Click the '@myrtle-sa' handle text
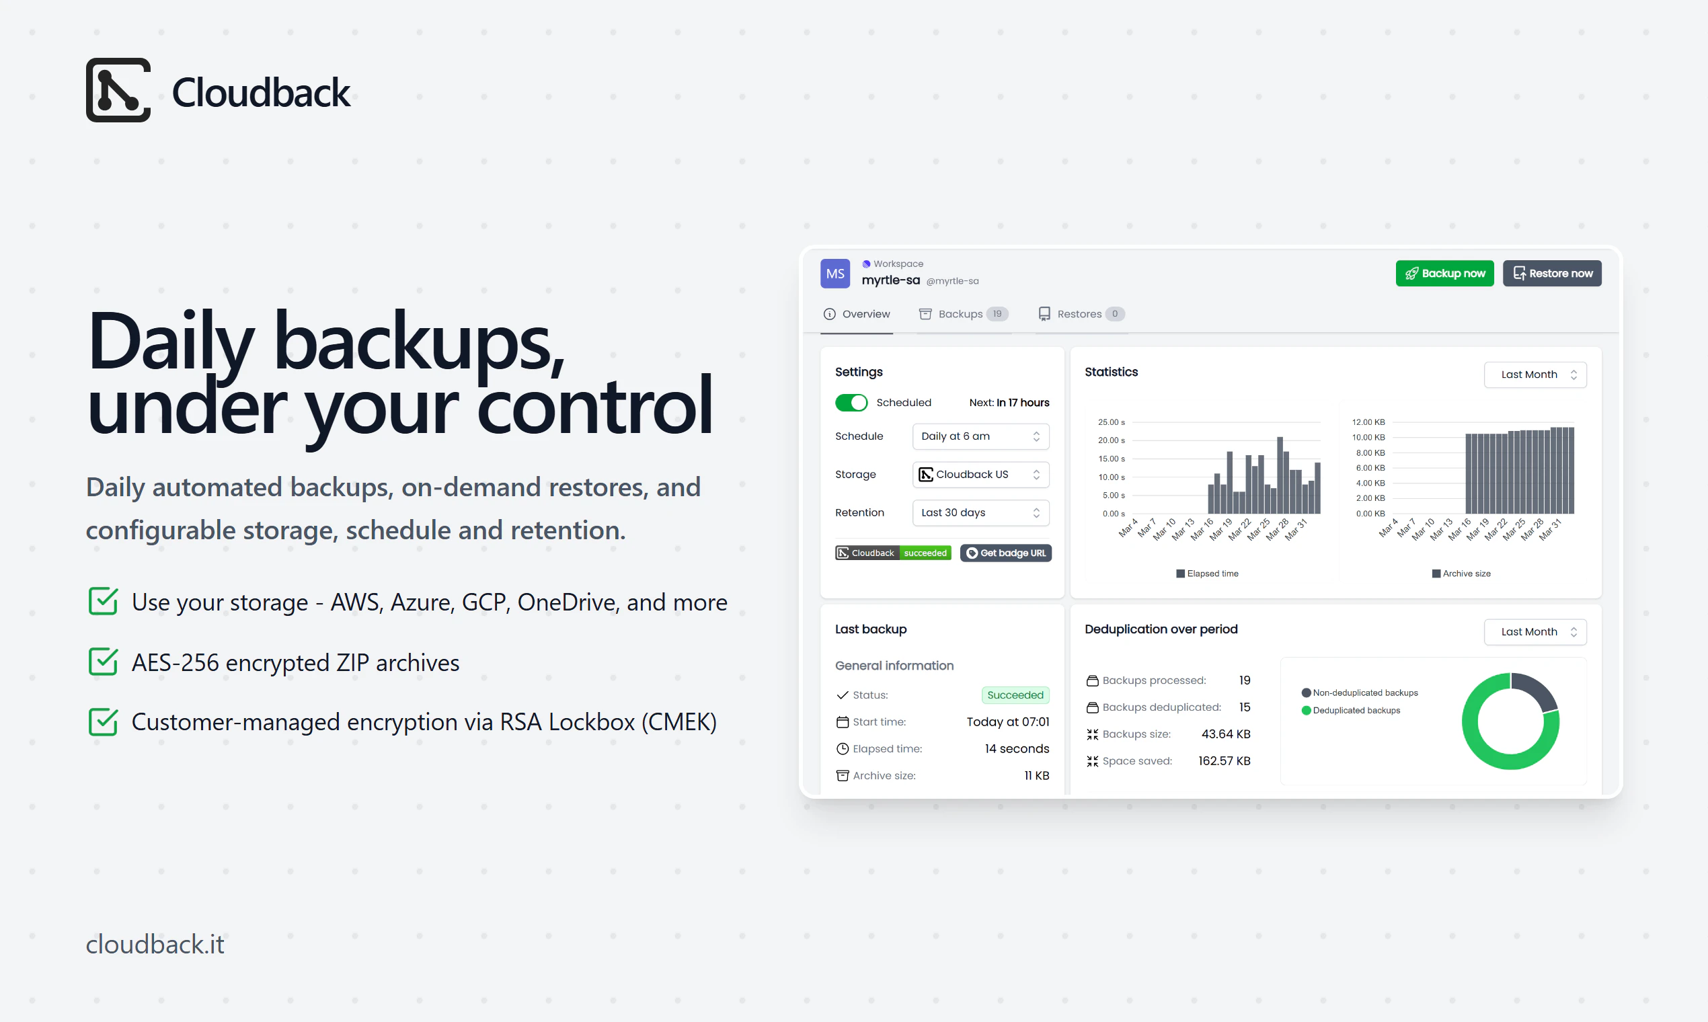The width and height of the screenshot is (1708, 1022). [x=952, y=281]
